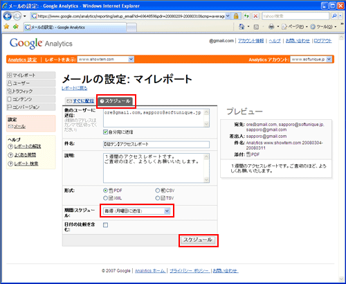
Task: Enable the 日付の比較を含む checkbox
Action: (x=105, y=225)
